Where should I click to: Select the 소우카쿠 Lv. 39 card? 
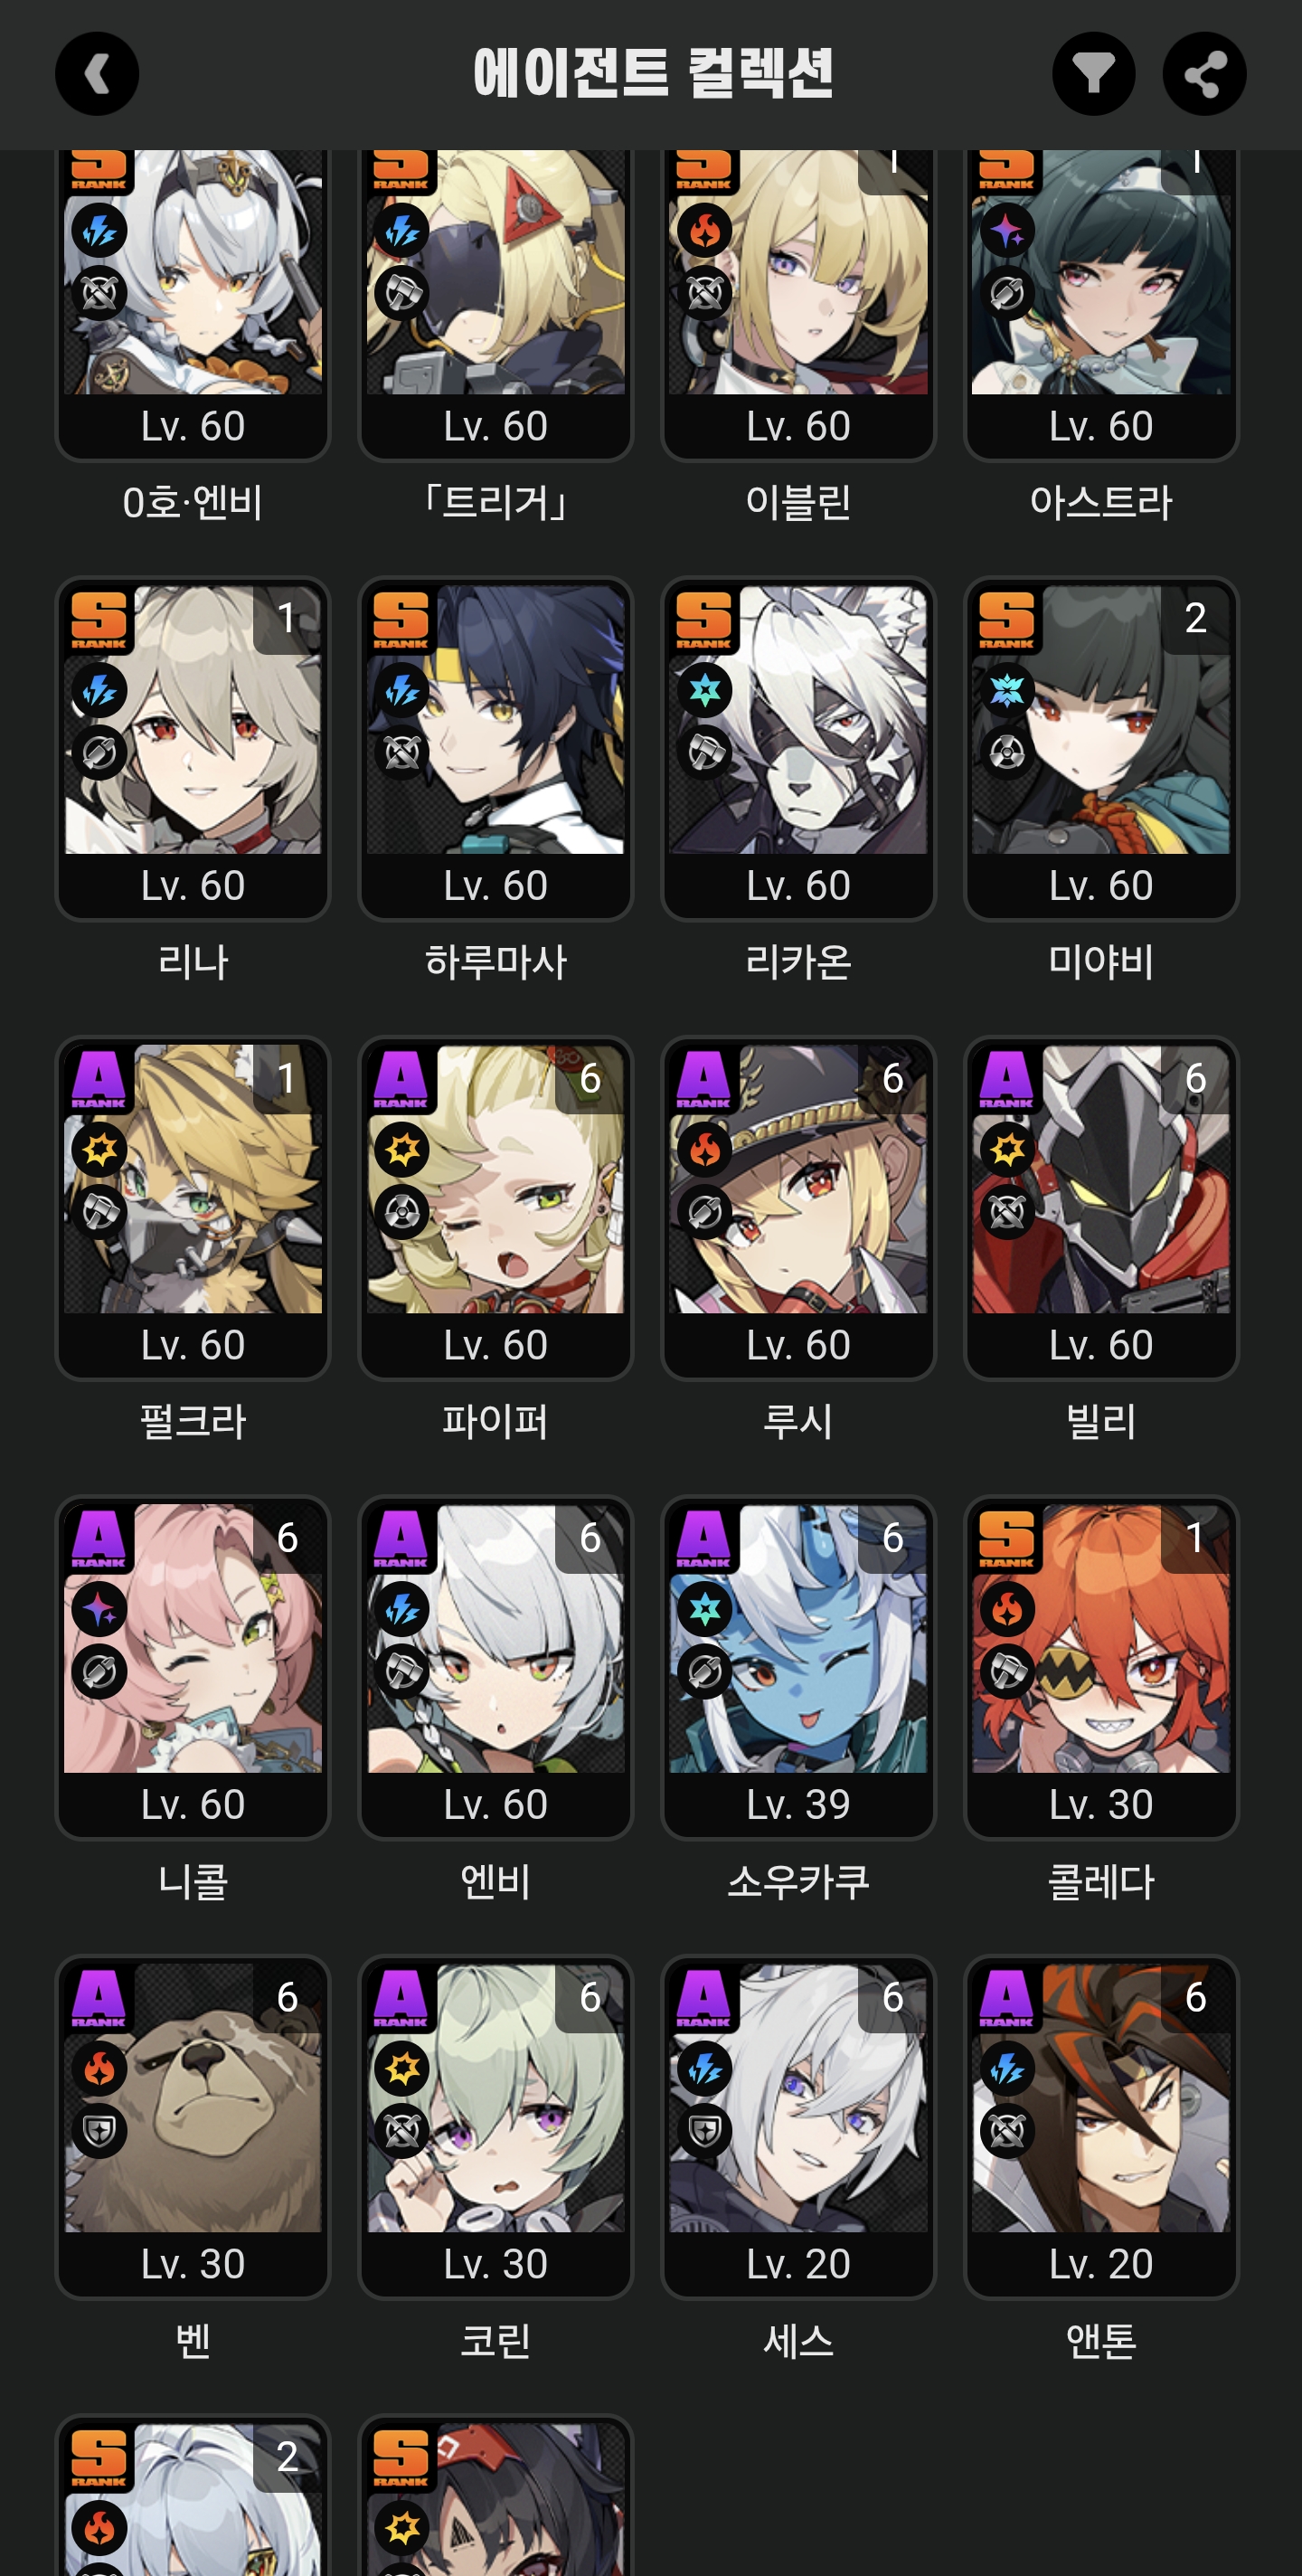pos(798,1667)
